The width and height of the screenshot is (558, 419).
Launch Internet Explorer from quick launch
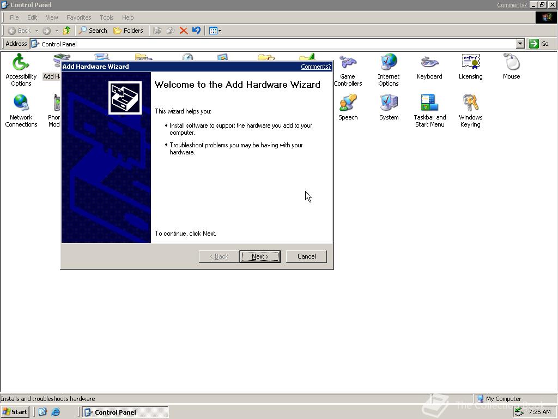pyautogui.click(x=56, y=412)
